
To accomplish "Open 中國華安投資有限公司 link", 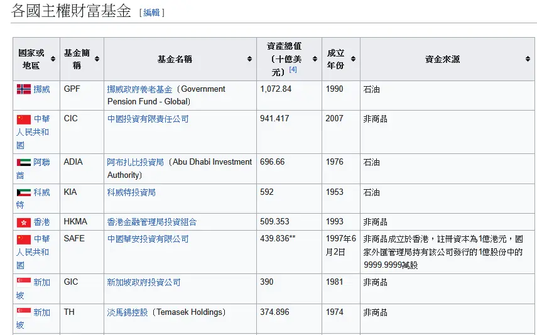I will click(148, 239).
